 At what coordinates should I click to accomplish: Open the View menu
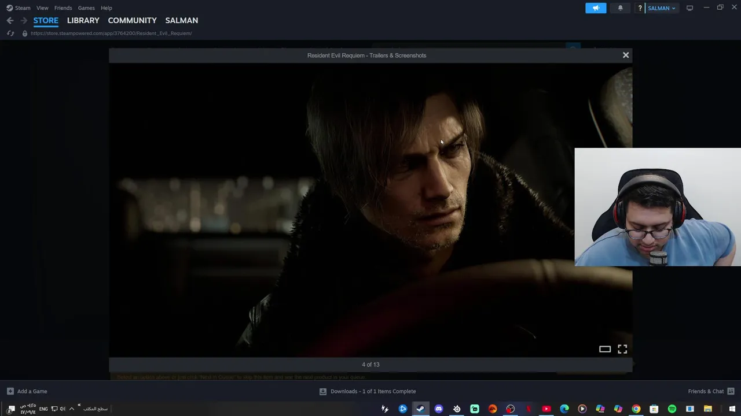42,8
